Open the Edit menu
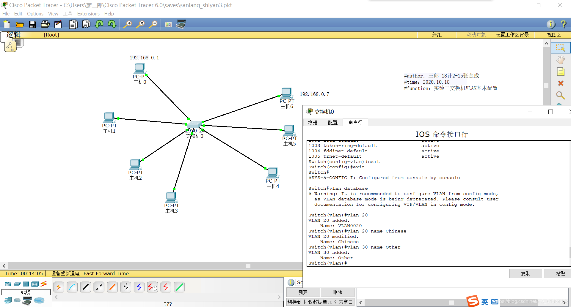This screenshot has height=307, width=571. point(18,14)
